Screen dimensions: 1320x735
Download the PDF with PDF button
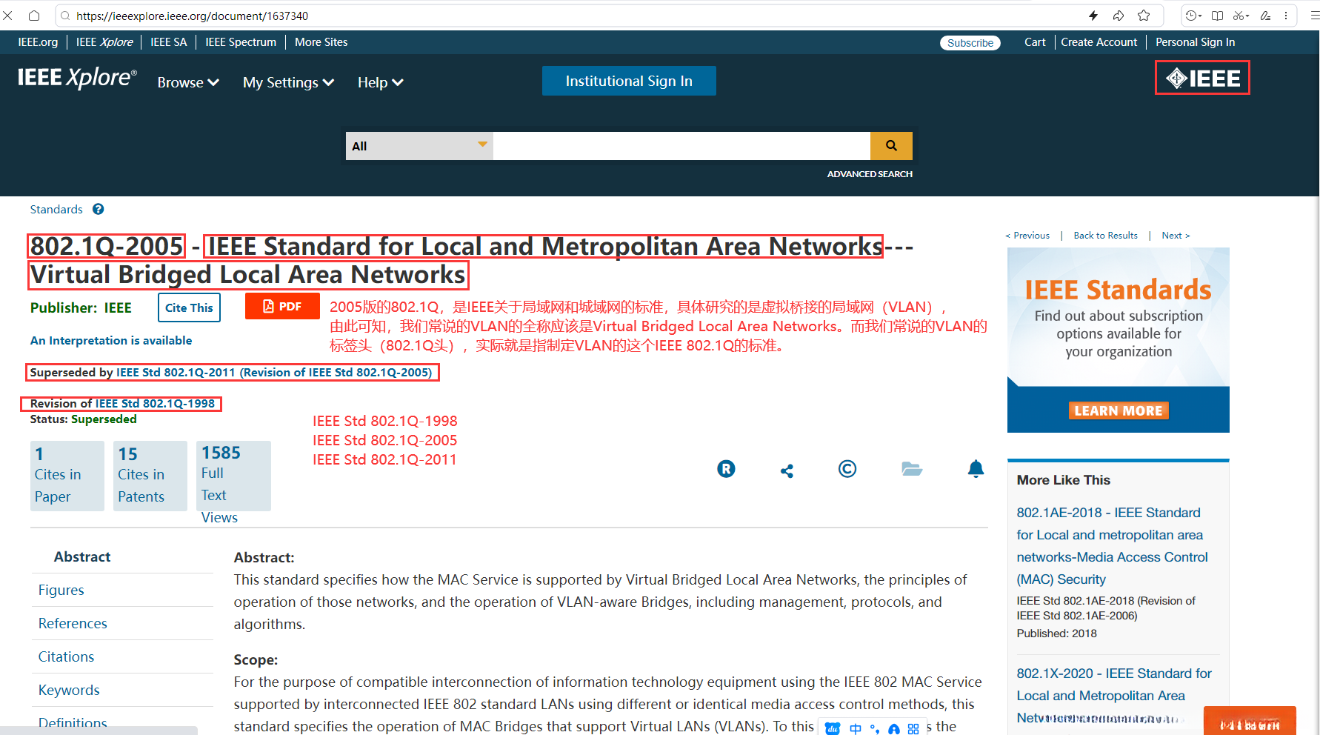(x=282, y=306)
